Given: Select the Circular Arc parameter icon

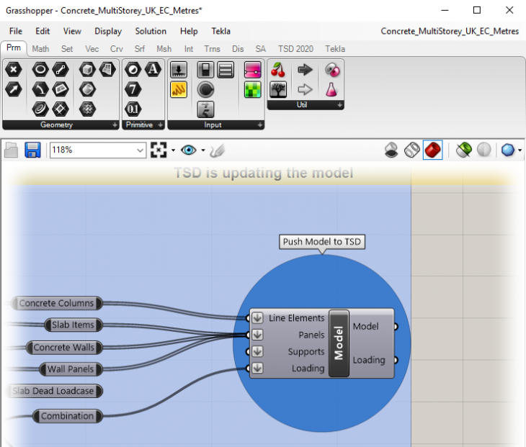Looking at the screenshot, I should 40,89.
